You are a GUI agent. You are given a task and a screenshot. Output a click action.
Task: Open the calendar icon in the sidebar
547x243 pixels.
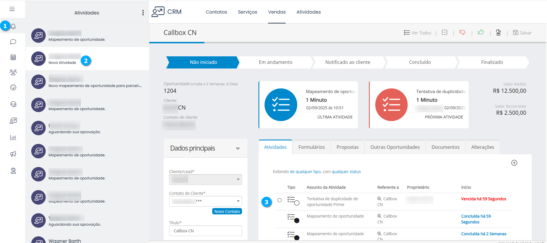13,57
